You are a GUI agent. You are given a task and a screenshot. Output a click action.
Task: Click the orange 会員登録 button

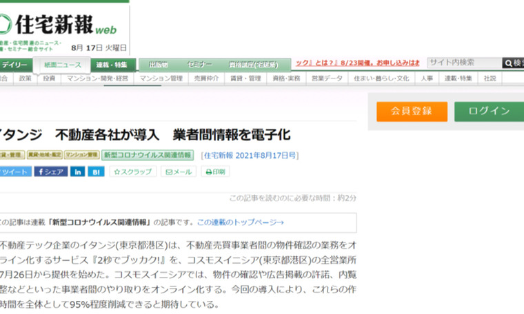tap(412, 111)
